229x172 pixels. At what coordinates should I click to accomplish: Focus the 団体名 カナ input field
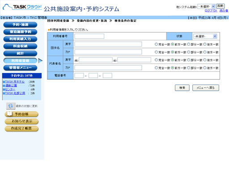(108, 52)
